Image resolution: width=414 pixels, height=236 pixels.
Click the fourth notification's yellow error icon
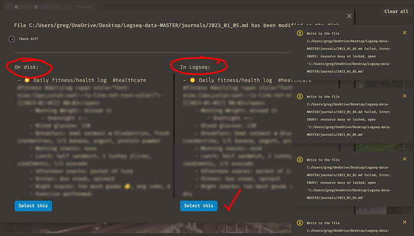point(299,223)
